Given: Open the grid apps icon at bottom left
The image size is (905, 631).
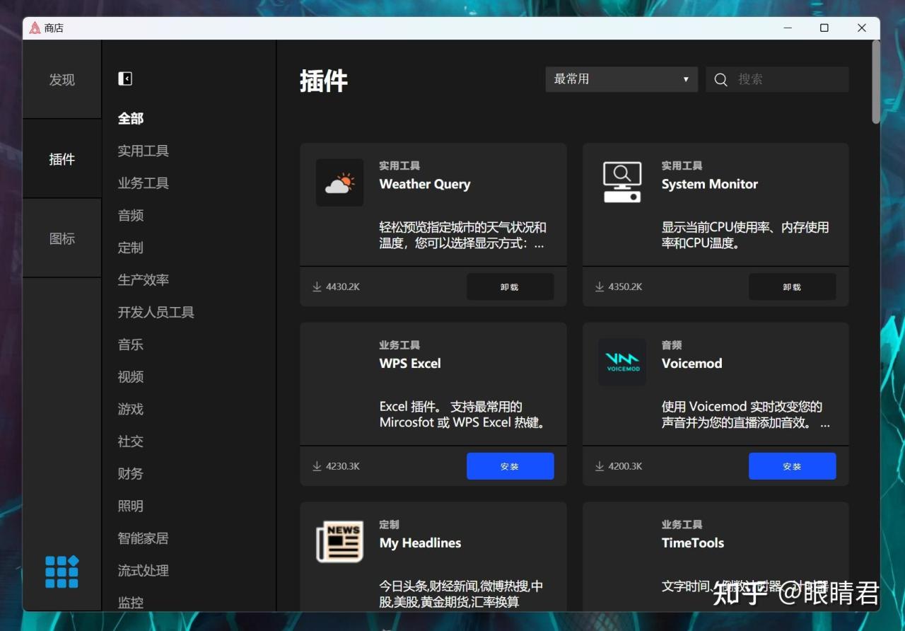Looking at the screenshot, I should tap(62, 572).
